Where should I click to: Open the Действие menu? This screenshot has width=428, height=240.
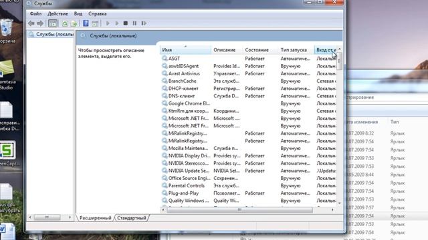pos(58,13)
